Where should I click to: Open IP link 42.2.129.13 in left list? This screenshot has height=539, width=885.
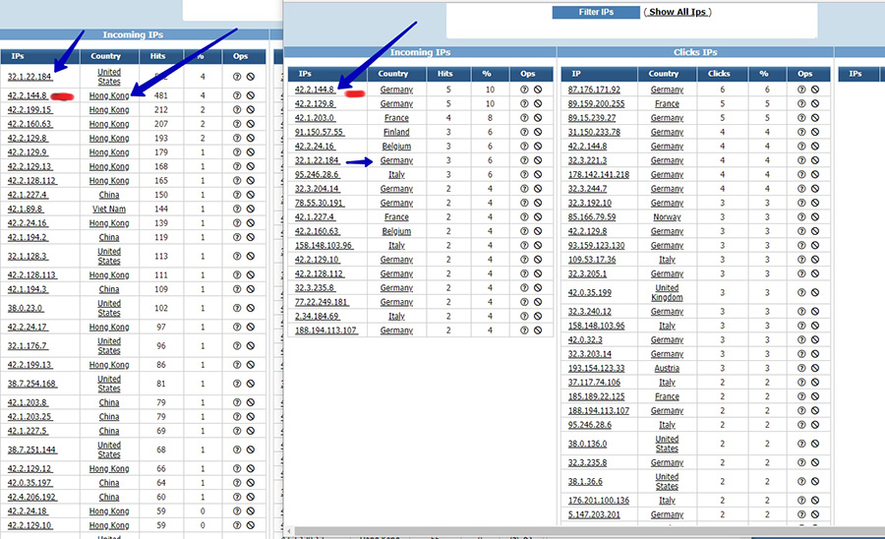pos(29,166)
